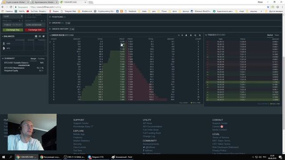The height and width of the screenshot is (160, 285).
Task: Click the green Exchange Buy button
Action: coord(13,30)
